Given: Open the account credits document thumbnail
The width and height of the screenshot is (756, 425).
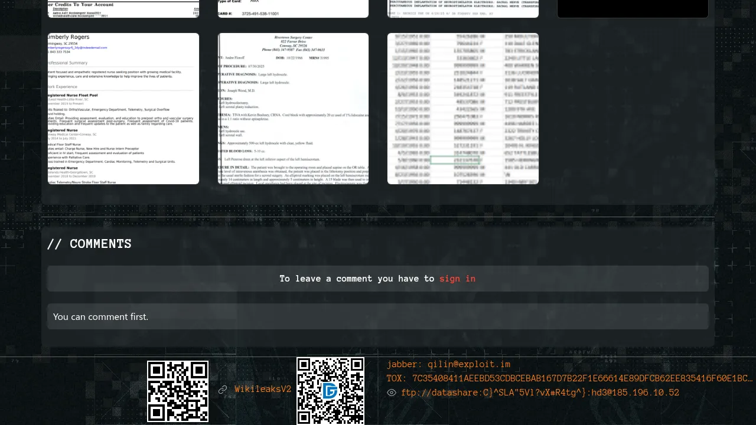Looking at the screenshot, I should pos(123,8).
